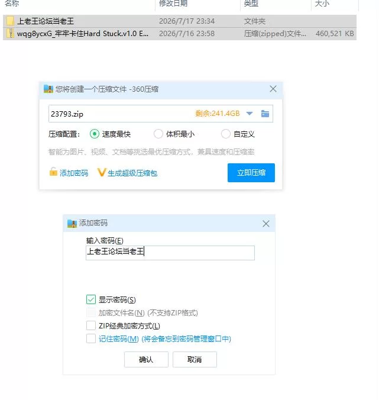Choose the 体积最小 compression option
This screenshot has height=400, width=379.
(x=158, y=134)
